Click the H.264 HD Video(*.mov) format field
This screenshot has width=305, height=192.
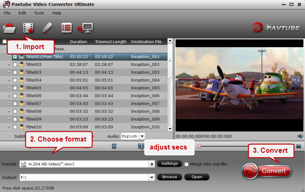click(x=84, y=164)
